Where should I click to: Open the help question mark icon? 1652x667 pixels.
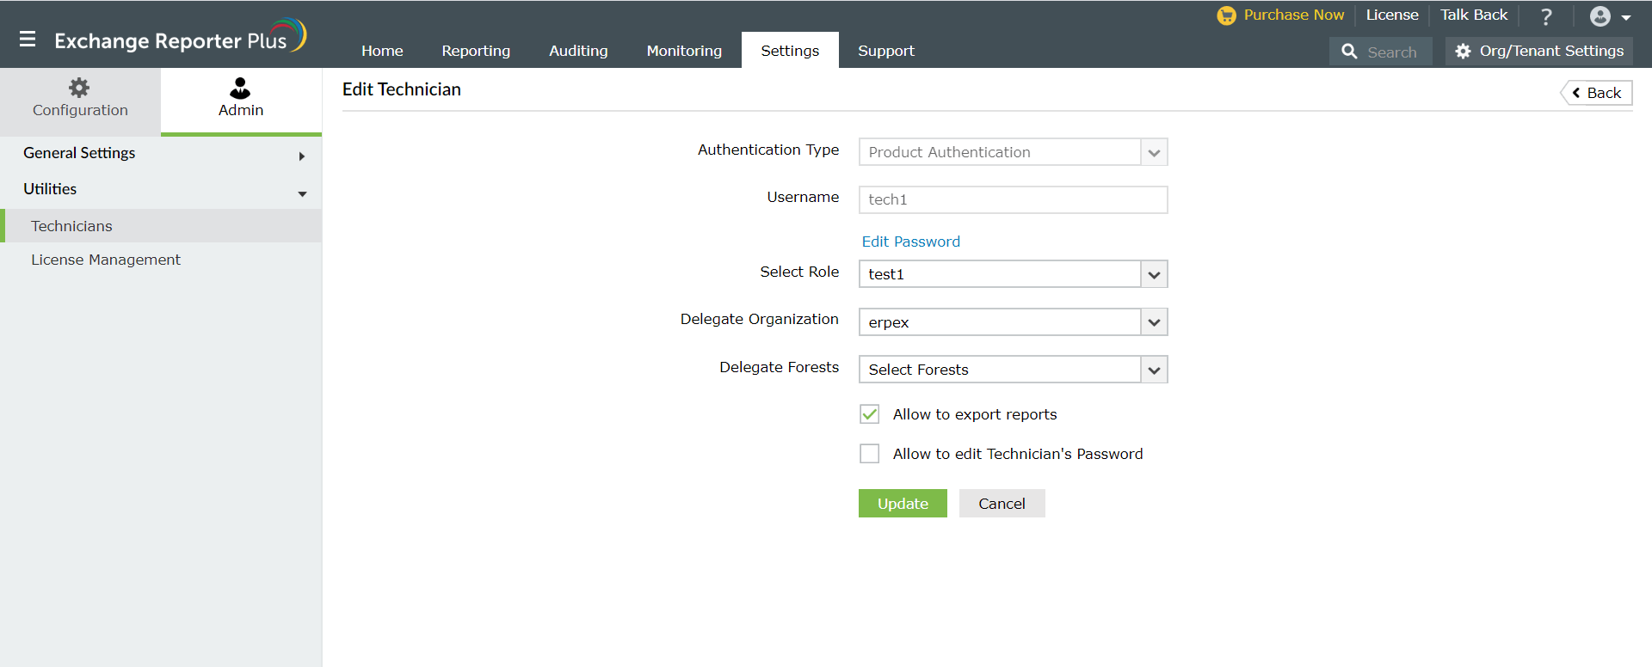[x=1546, y=16]
